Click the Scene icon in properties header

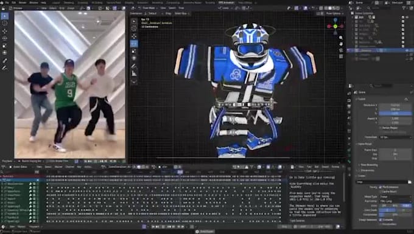(x=356, y=92)
